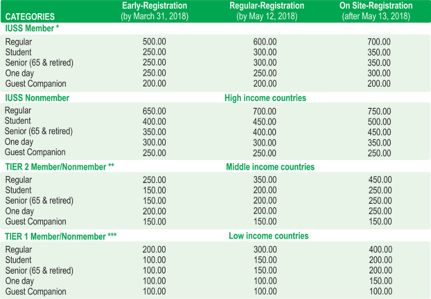Click the On Site-Registration column header
The width and height of the screenshot is (431, 299).
click(x=376, y=11)
